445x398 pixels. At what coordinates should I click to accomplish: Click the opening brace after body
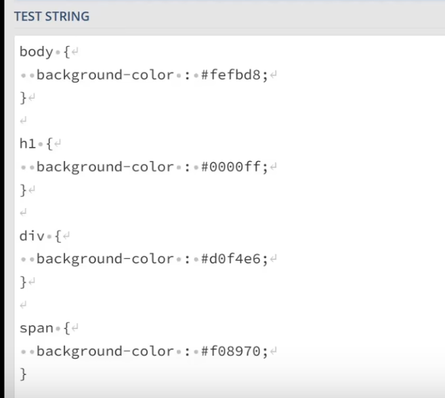(66, 51)
